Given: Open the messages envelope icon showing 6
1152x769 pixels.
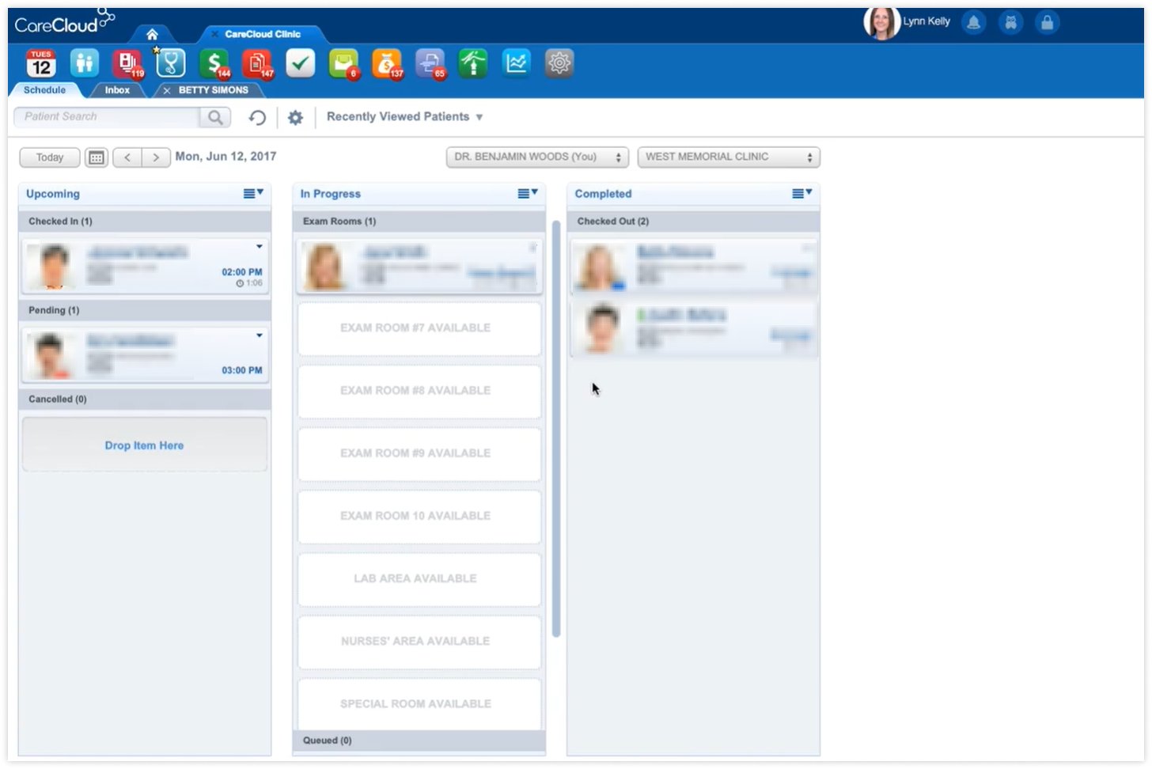Looking at the screenshot, I should point(343,63).
